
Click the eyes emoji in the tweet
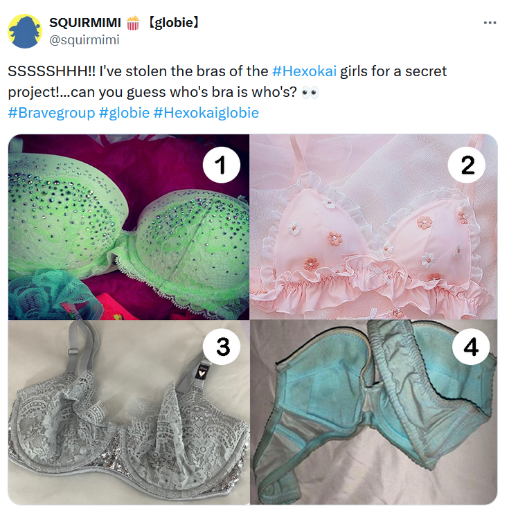pos(310,92)
